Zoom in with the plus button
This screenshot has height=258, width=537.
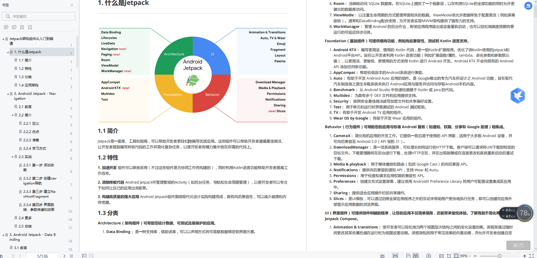pos(525,256)
